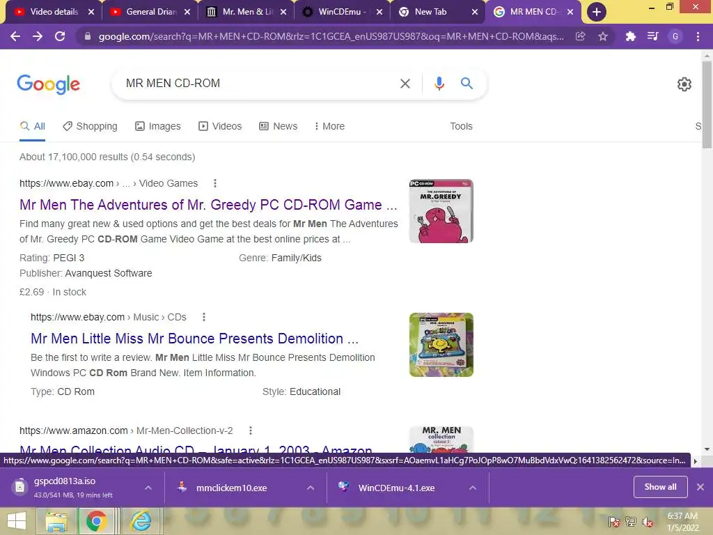Open Mr Men Adventures of Mr. Greedy result

208,205
